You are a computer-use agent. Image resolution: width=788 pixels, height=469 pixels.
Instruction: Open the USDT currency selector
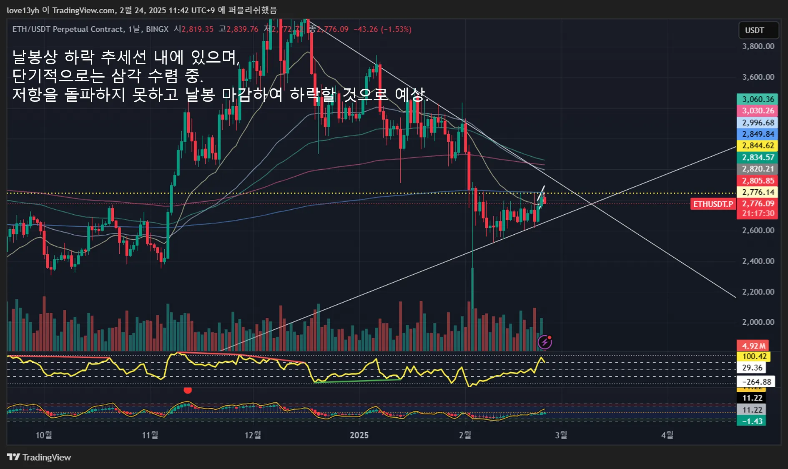[758, 30]
